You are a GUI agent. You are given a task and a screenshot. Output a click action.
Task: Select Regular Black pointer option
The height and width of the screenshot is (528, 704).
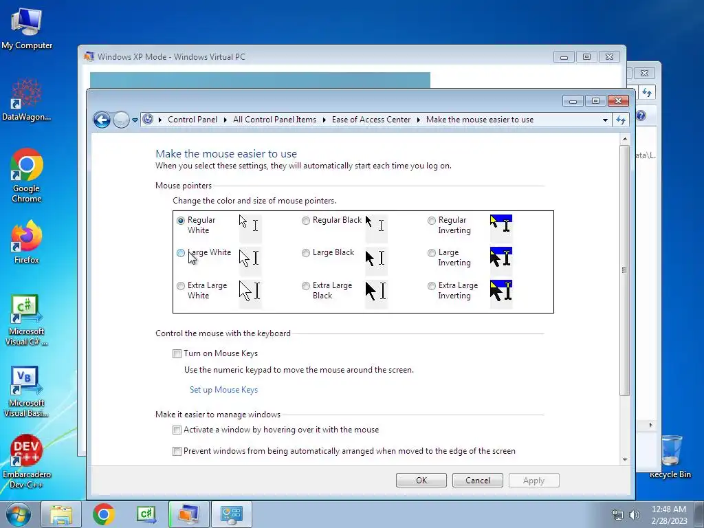tap(306, 221)
